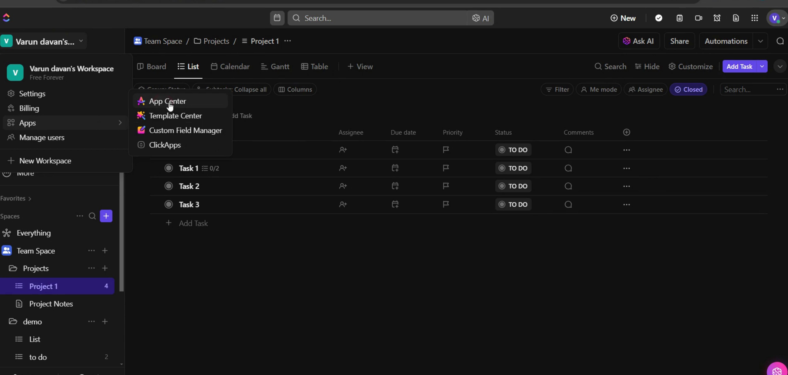Set priority flag for Task 3
Viewport: 788px width, 375px height.
pos(446,204)
